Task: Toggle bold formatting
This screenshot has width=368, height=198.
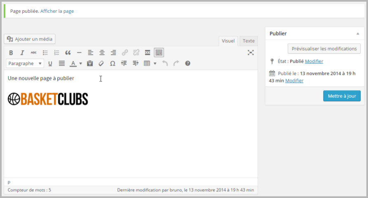Action: click(x=11, y=53)
